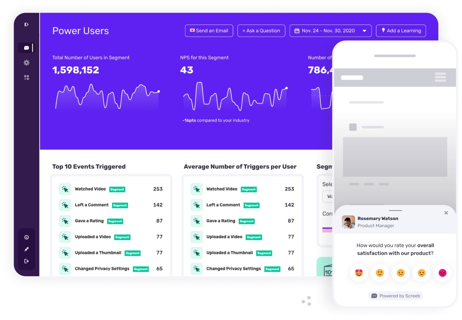Click Rosemary Watson name in survey
The height and width of the screenshot is (320, 462).
(x=378, y=218)
